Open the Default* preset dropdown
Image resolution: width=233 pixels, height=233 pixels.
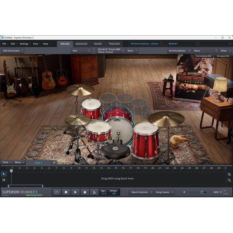click(183, 43)
